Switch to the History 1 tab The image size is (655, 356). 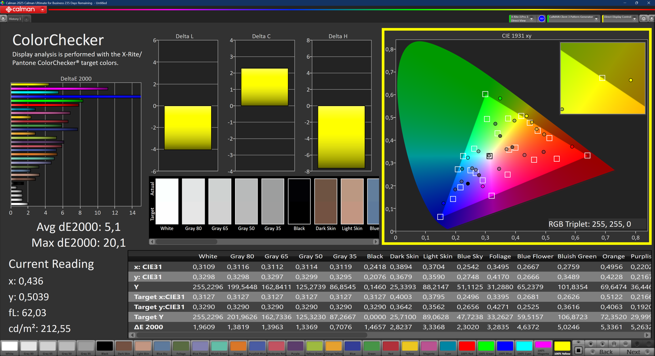tap(15, 19)
